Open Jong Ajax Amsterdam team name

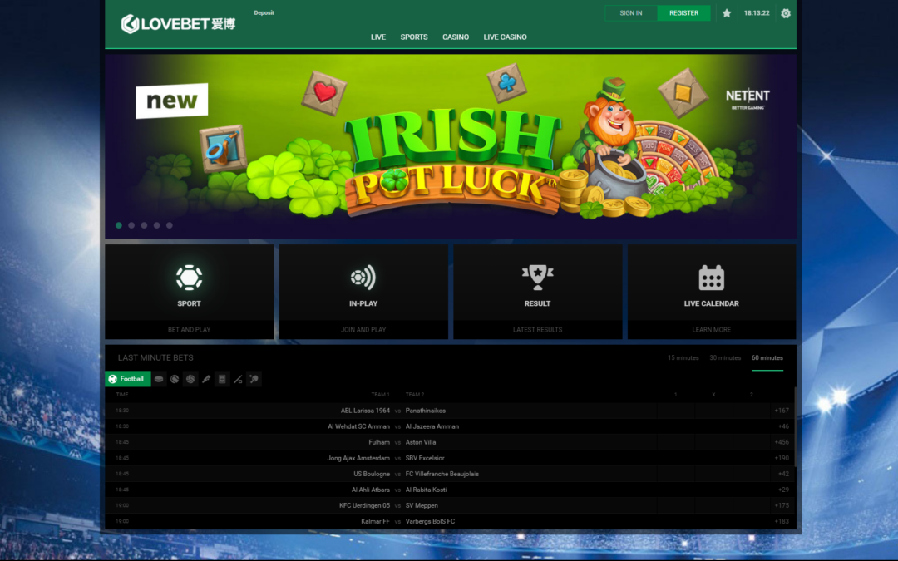[x=358, y=458]
